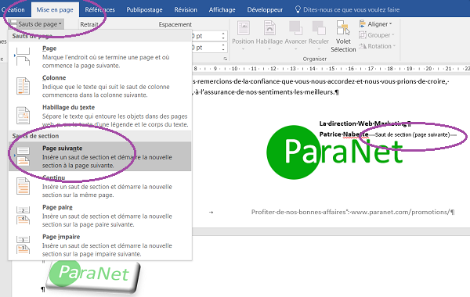Click the Page impaire icon
Image resolution: width=470 pixels, height=297 pixels.
23,245
